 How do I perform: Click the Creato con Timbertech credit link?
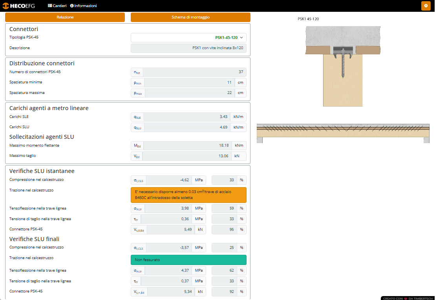point(408,298)
